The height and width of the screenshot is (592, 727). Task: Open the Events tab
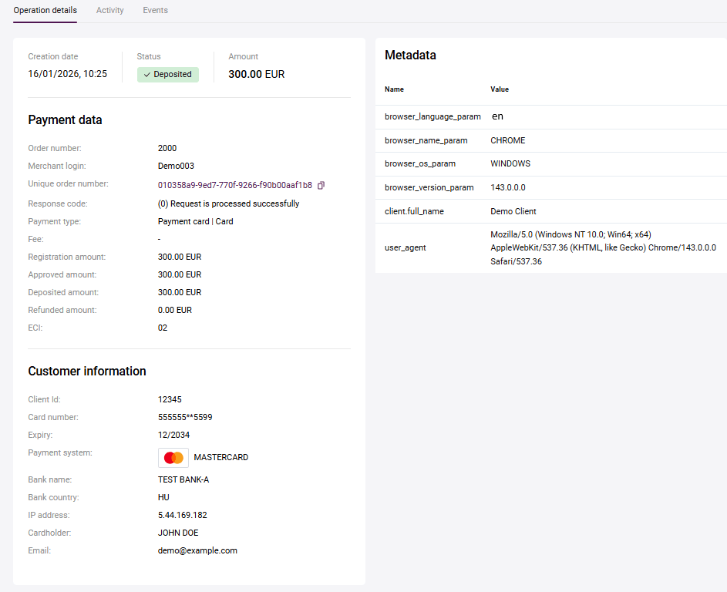[x=155, y=11]
